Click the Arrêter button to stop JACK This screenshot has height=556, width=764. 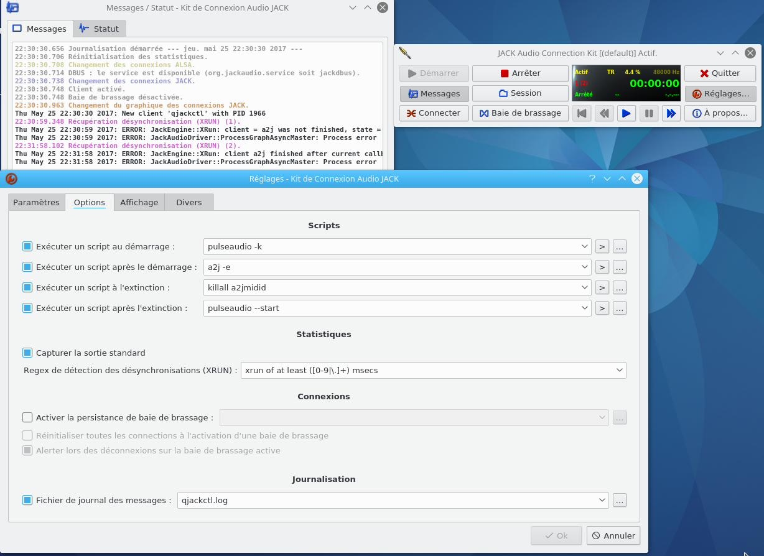[520, 73]
